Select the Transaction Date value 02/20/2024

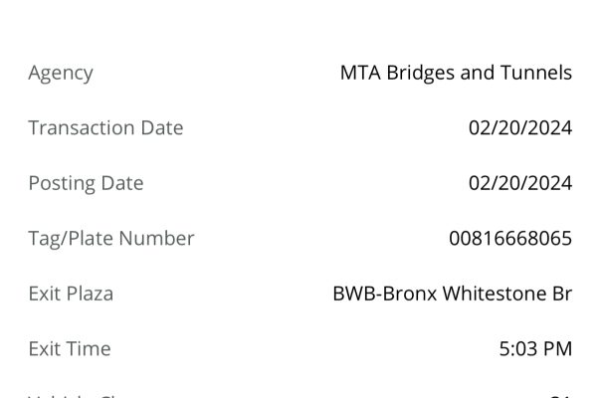pyautogui.click(x=520, y=127)
